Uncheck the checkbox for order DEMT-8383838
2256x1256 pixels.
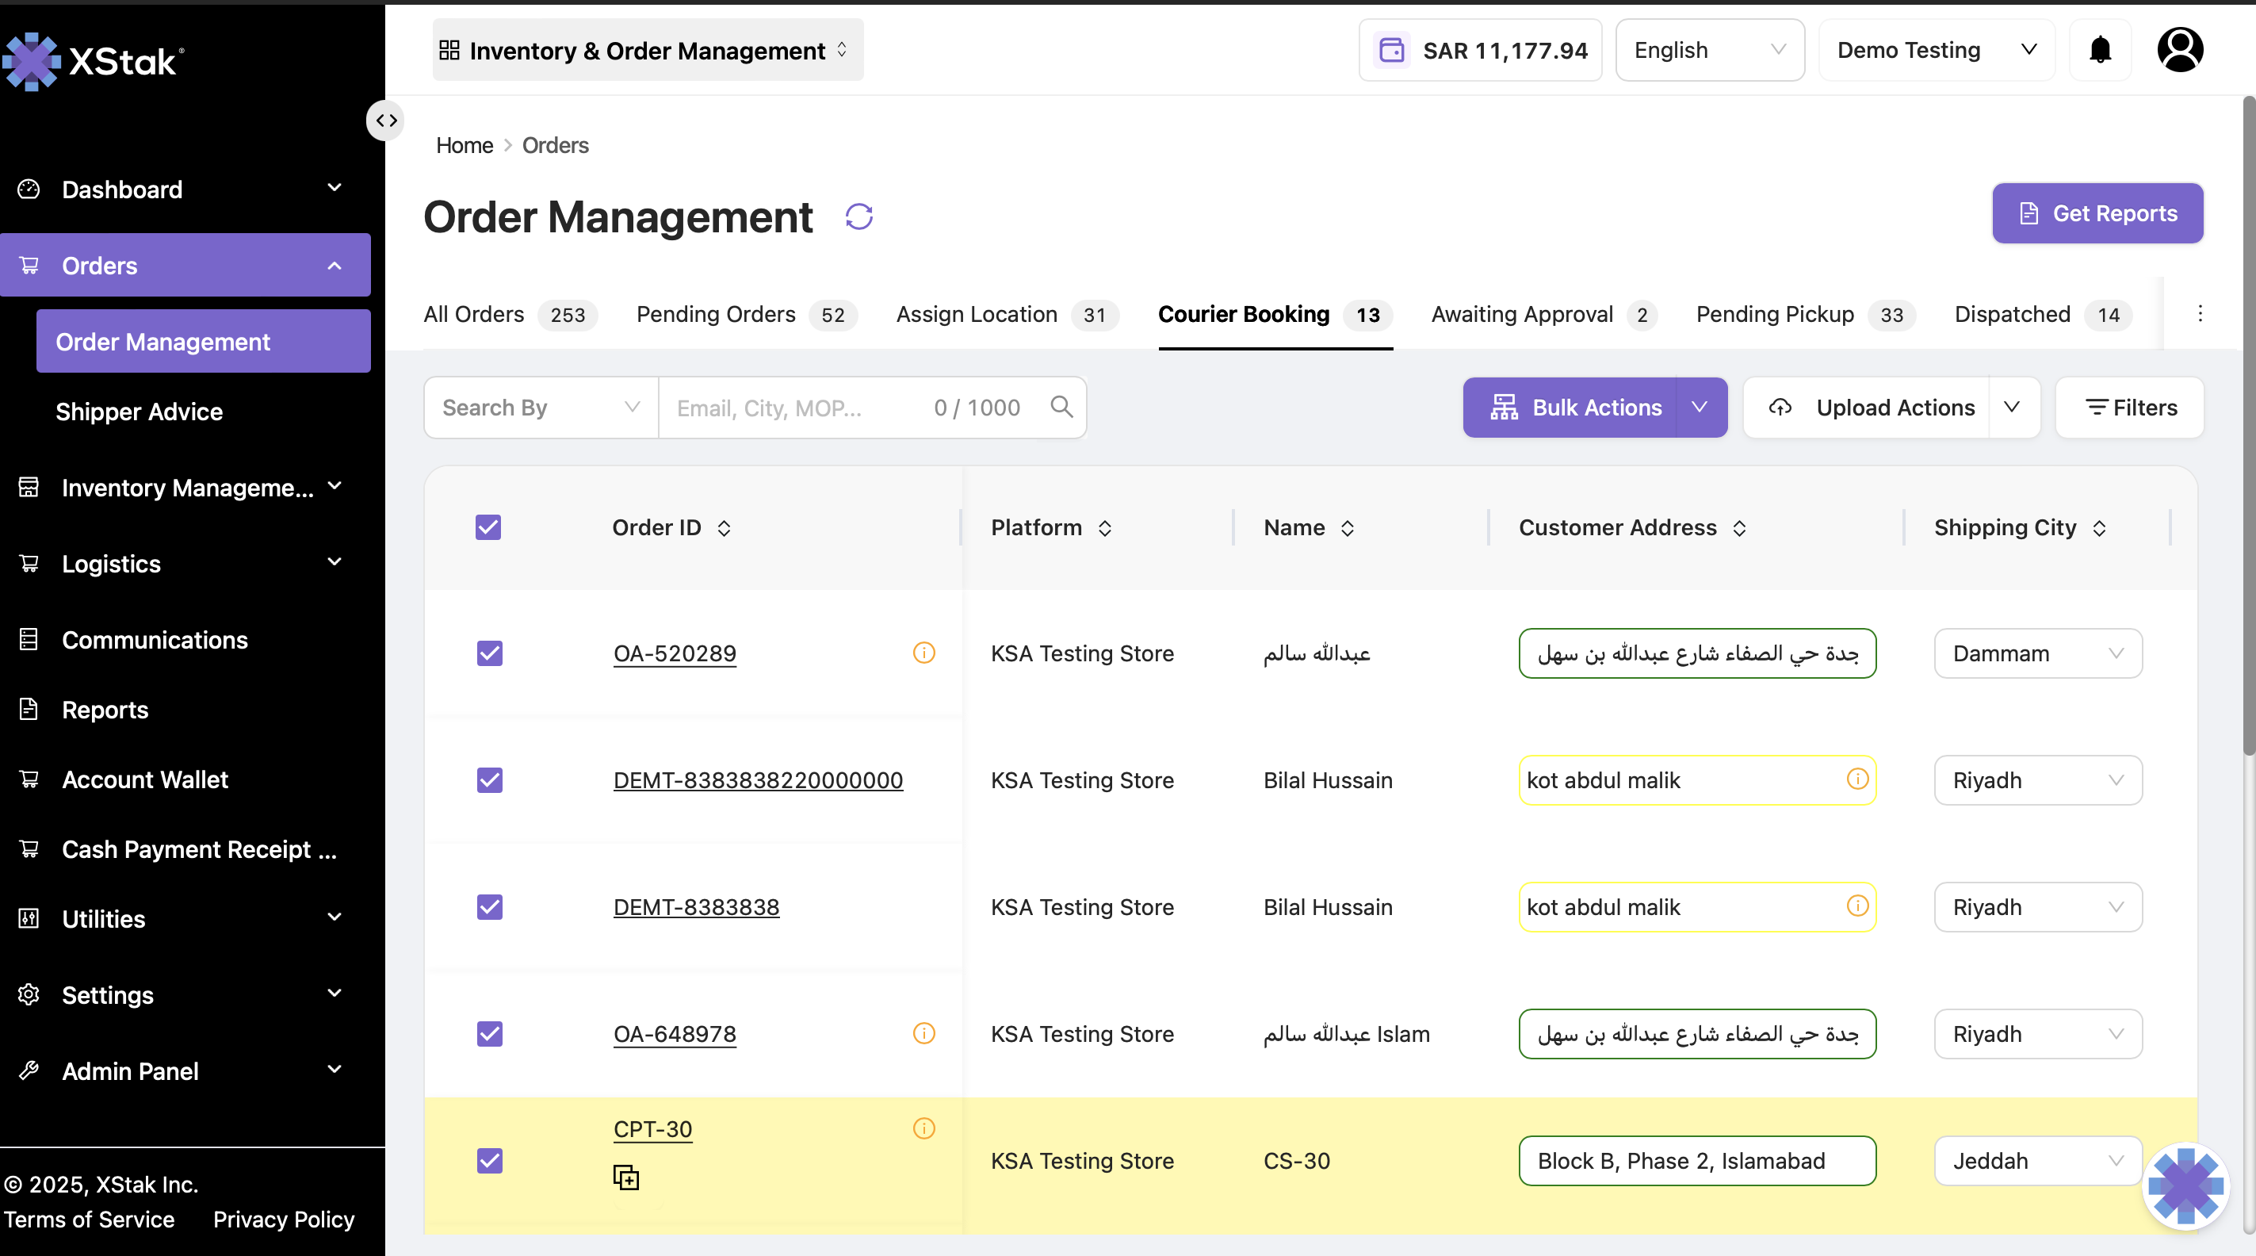490,906
